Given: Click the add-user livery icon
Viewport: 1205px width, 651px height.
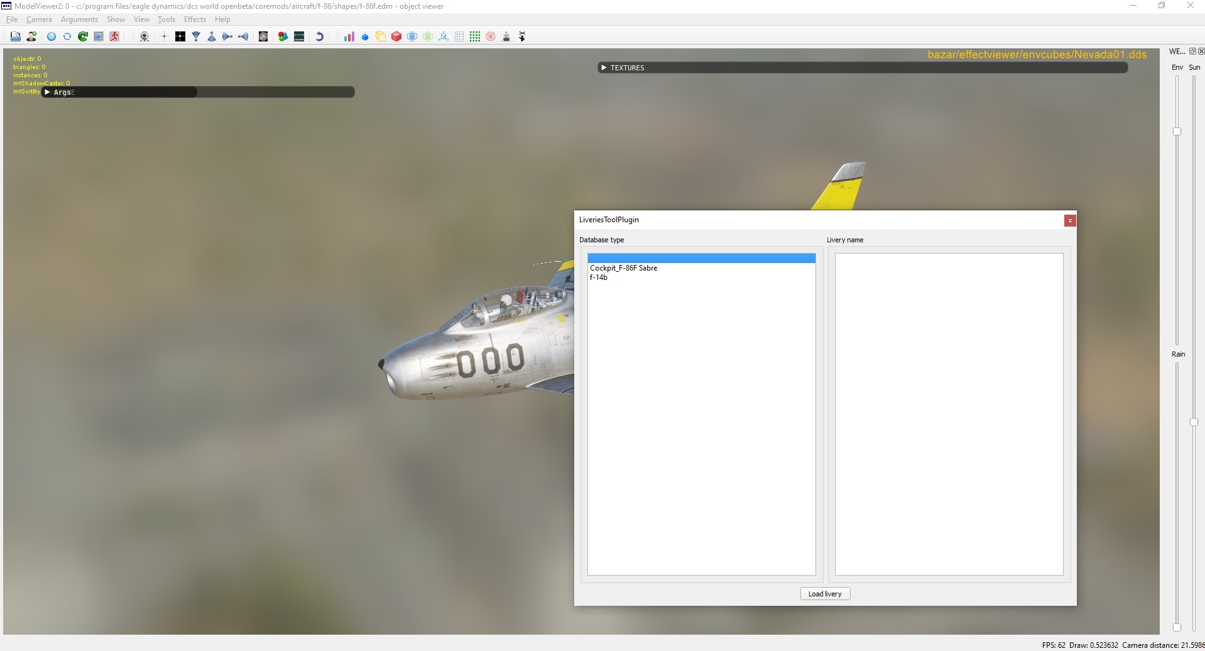Looking at the screenshot, I should (31, 36).
